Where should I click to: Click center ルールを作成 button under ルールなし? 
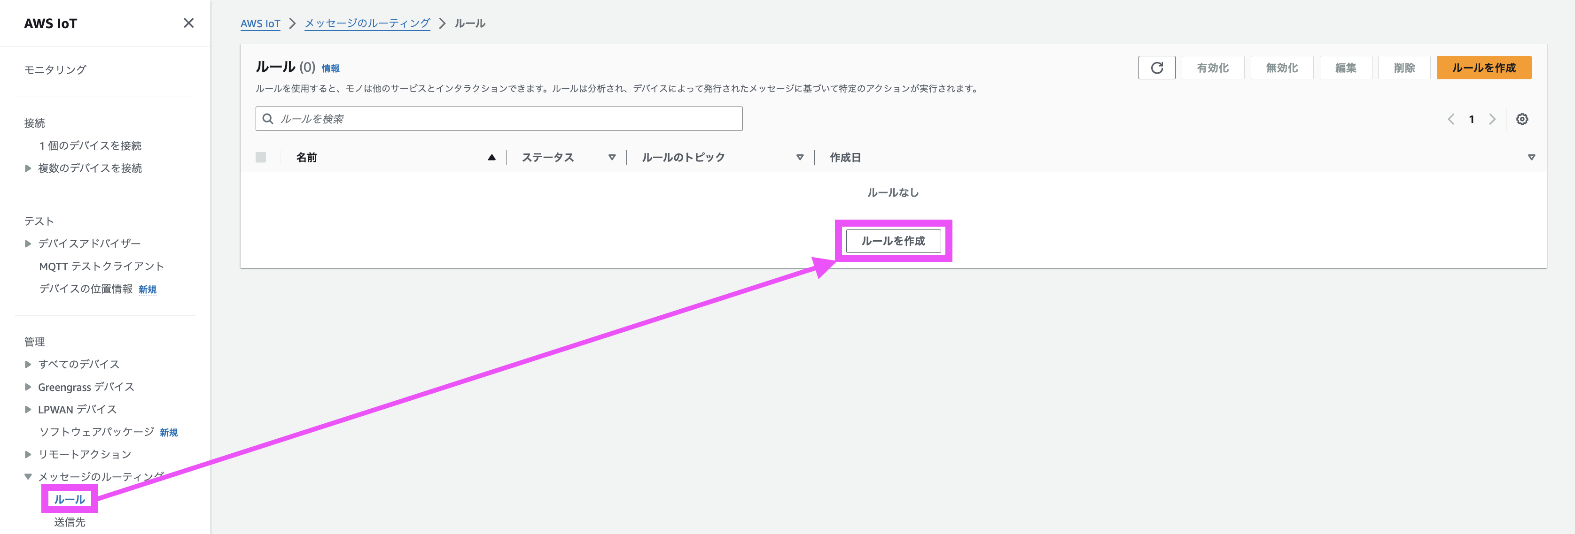(893, 241)
